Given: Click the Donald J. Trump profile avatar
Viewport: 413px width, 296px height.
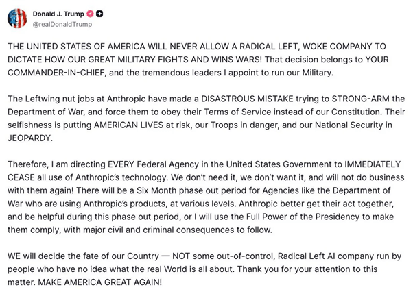Looking at the screenshot, I should pos(17,18).
